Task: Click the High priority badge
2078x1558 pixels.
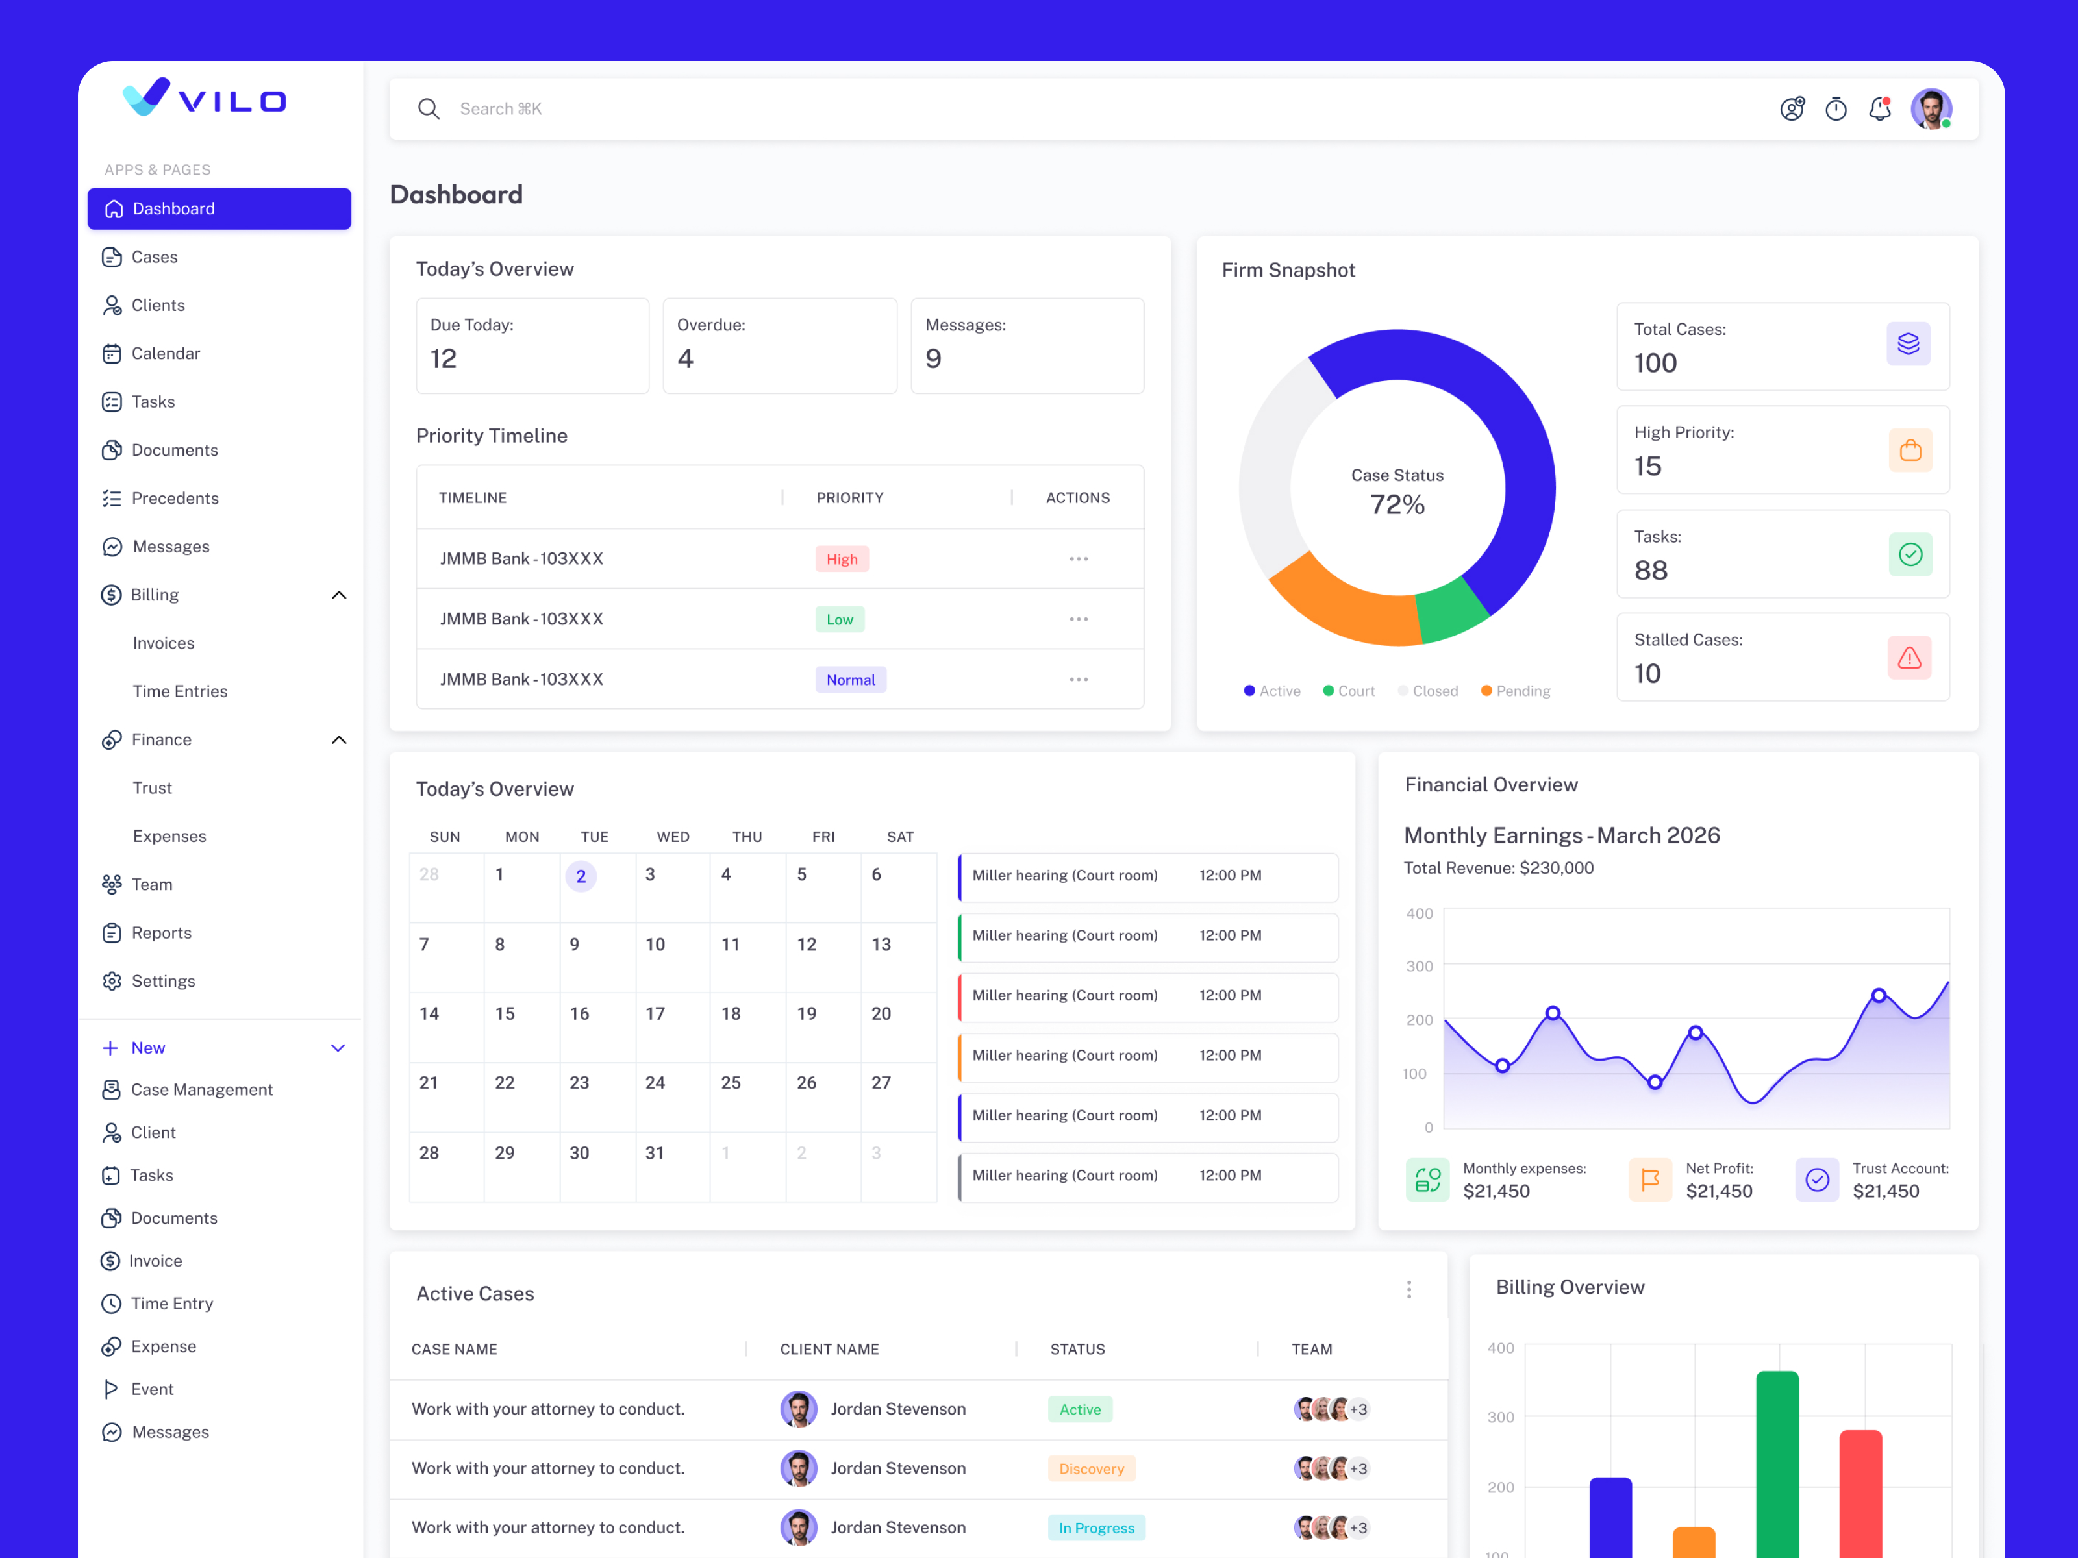Action: click(842, 560)
